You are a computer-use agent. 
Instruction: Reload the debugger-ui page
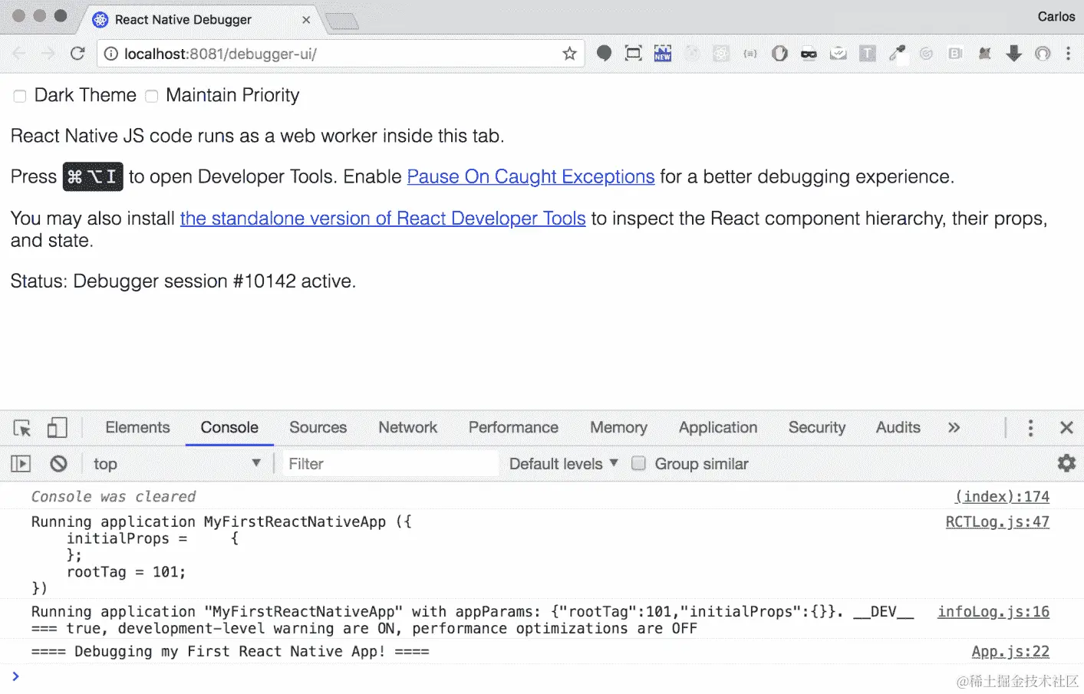point(77,54)
